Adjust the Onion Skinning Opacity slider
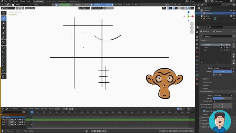Image resolution: width=236 pixels, height=133 pixels. pos(222,98)
